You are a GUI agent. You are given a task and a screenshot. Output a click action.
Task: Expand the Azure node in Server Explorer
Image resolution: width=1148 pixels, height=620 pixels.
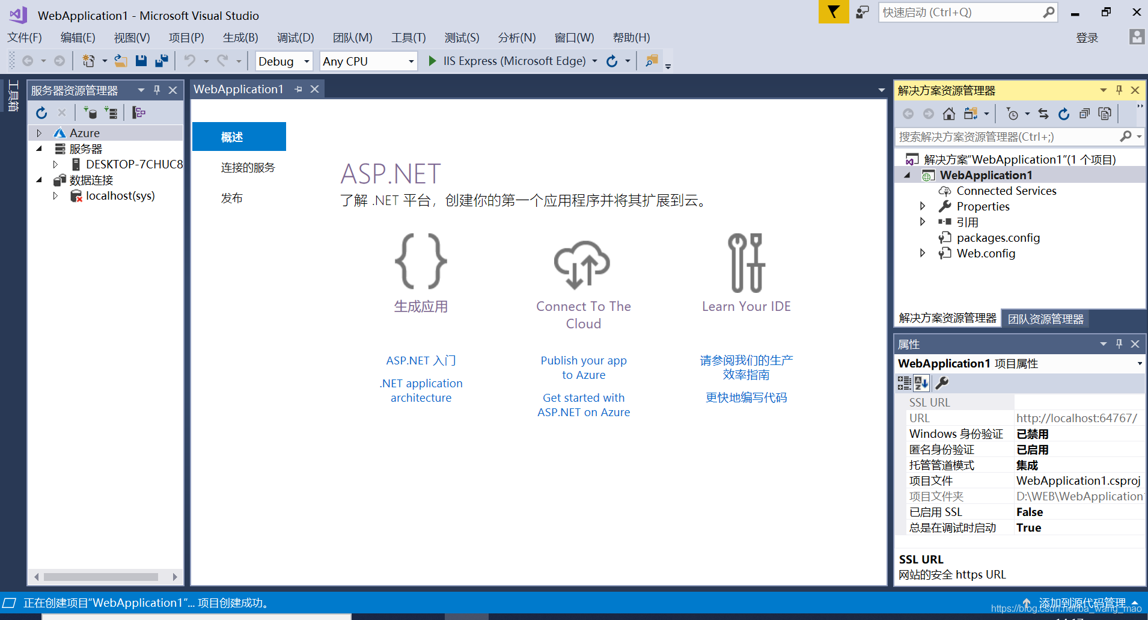click(39, 133)
